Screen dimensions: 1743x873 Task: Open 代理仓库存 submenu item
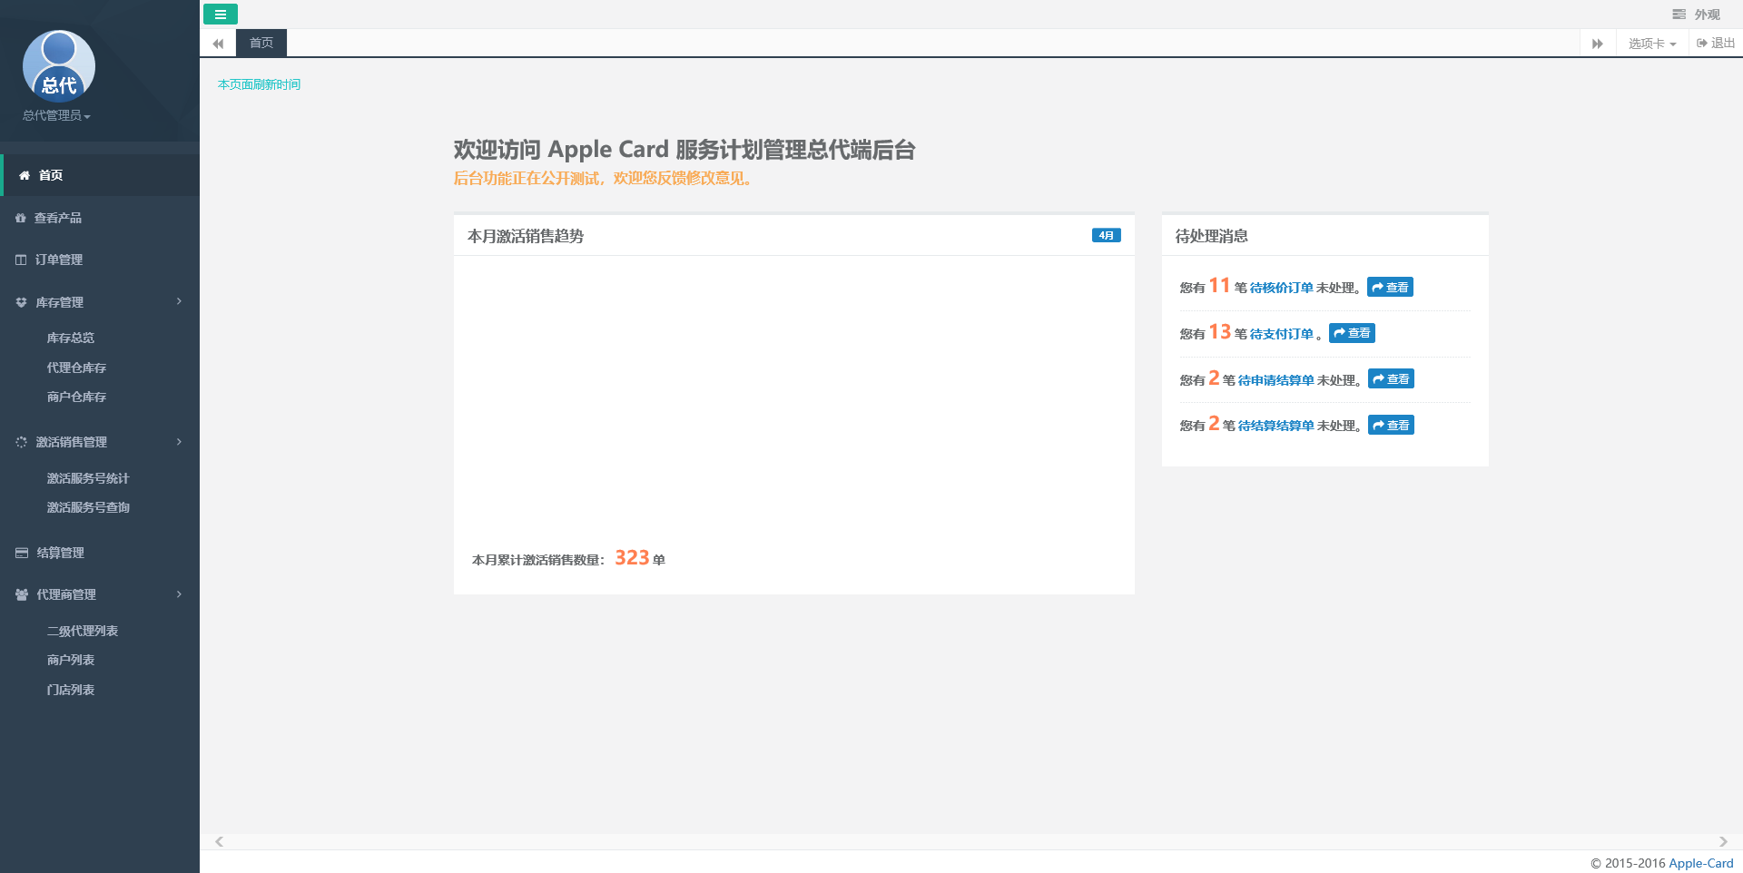click(76, 368)
